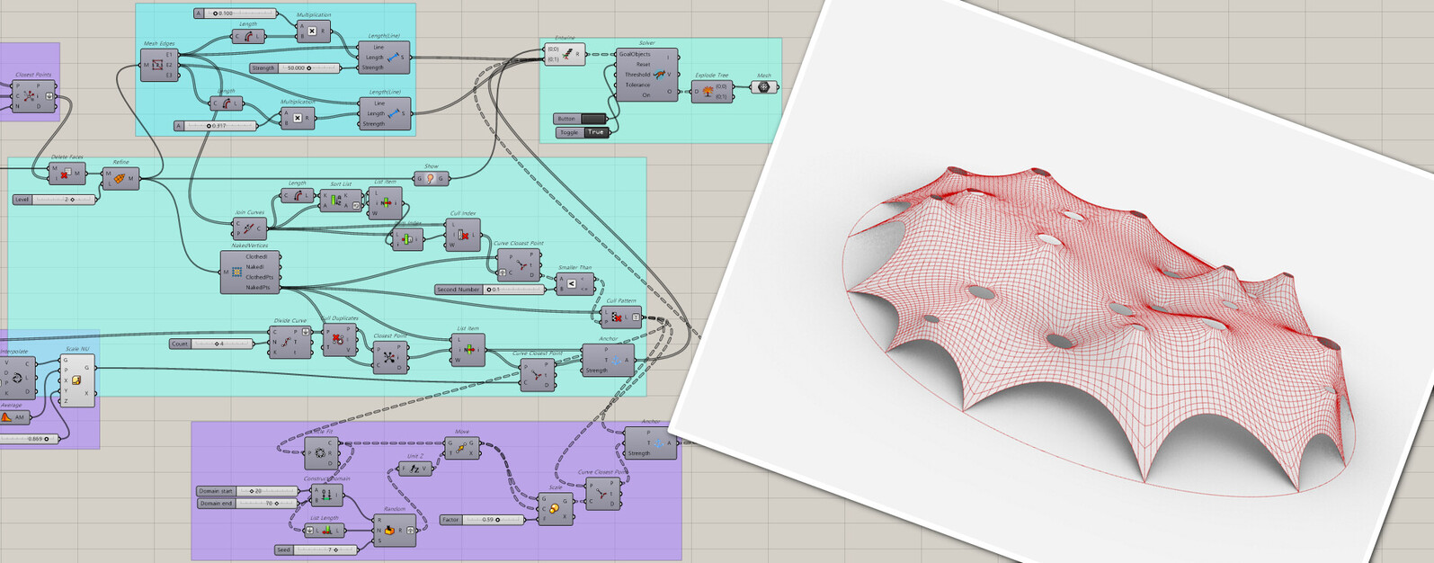Click the Delete Faces component
The image size is (1434, 563).
67,174
